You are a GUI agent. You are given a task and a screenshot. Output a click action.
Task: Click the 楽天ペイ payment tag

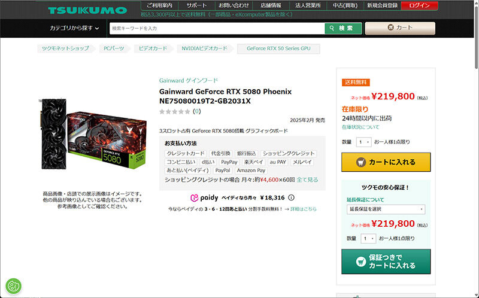[253, 162]
